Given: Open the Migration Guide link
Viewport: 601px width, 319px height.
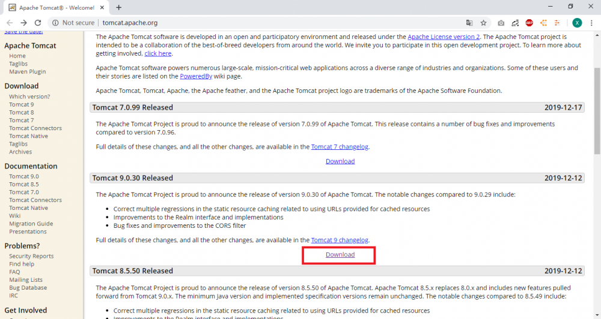Looking at the screenshot, I should pyautogui.click(x=31, y=224).
